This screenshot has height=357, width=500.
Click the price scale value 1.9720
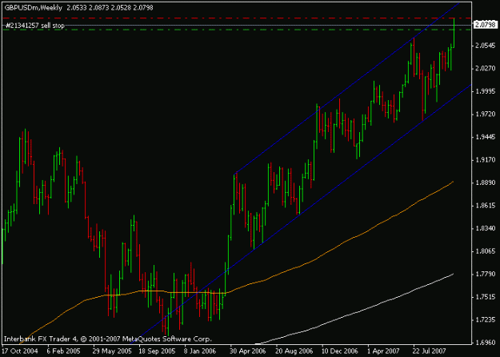click(x=486, y=114)
